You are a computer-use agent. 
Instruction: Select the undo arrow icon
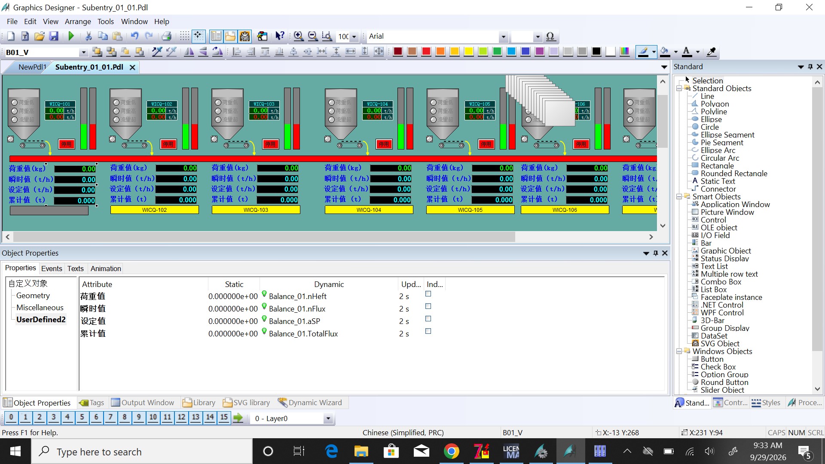pos(134,37)
